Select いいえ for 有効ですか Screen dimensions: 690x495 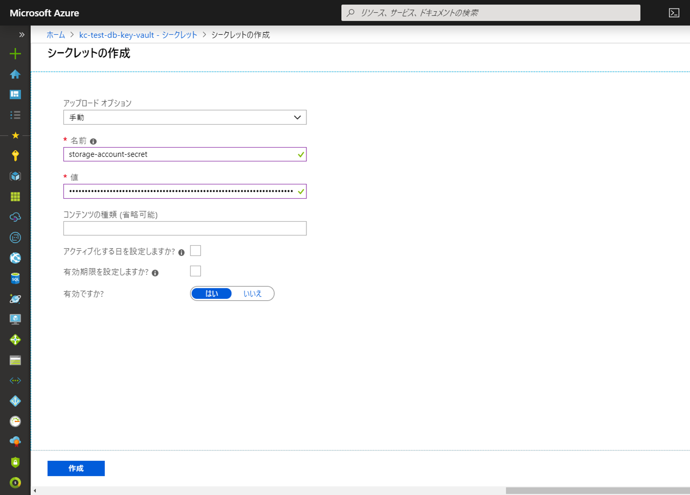252,294
